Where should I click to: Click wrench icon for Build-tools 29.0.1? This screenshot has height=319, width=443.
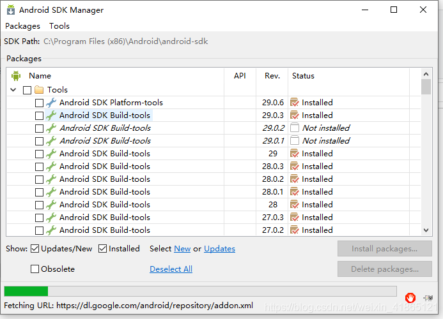point(51,141)
